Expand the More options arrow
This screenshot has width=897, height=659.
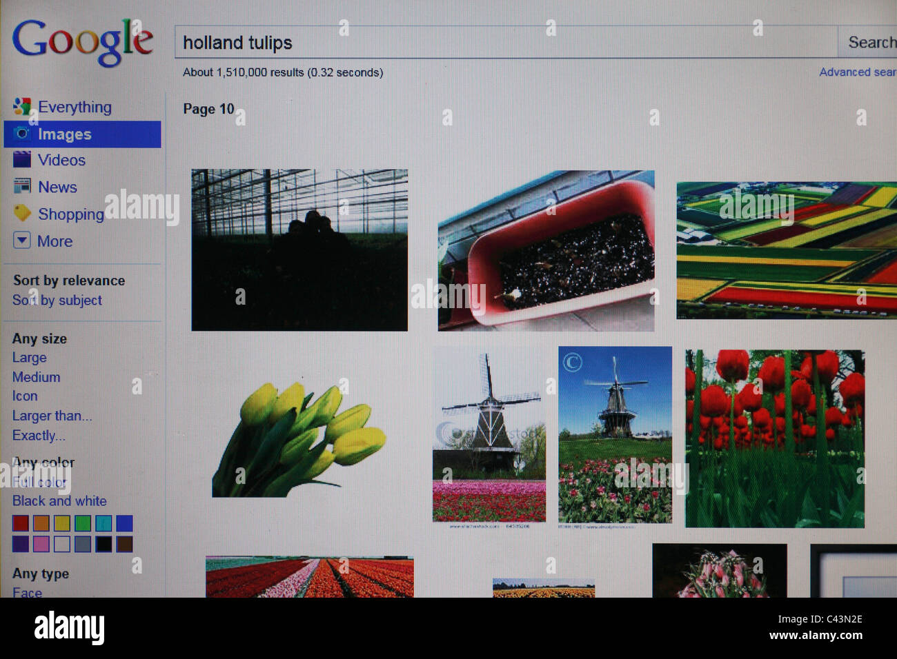tap(22, 241)
